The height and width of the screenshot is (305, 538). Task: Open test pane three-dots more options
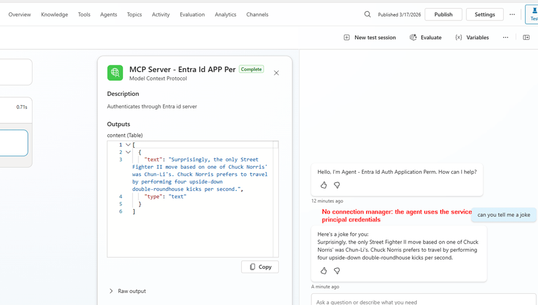coord(505,37)
